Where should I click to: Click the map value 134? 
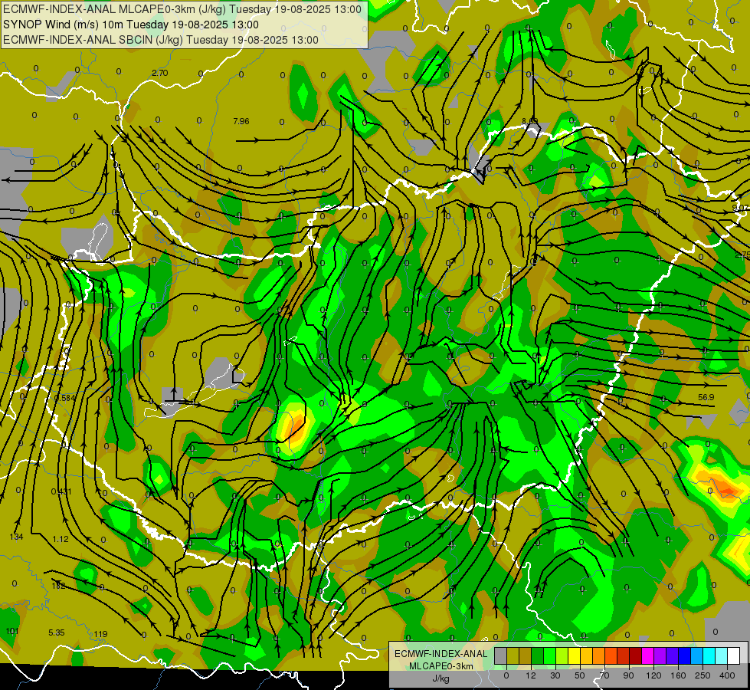(16, 537)
